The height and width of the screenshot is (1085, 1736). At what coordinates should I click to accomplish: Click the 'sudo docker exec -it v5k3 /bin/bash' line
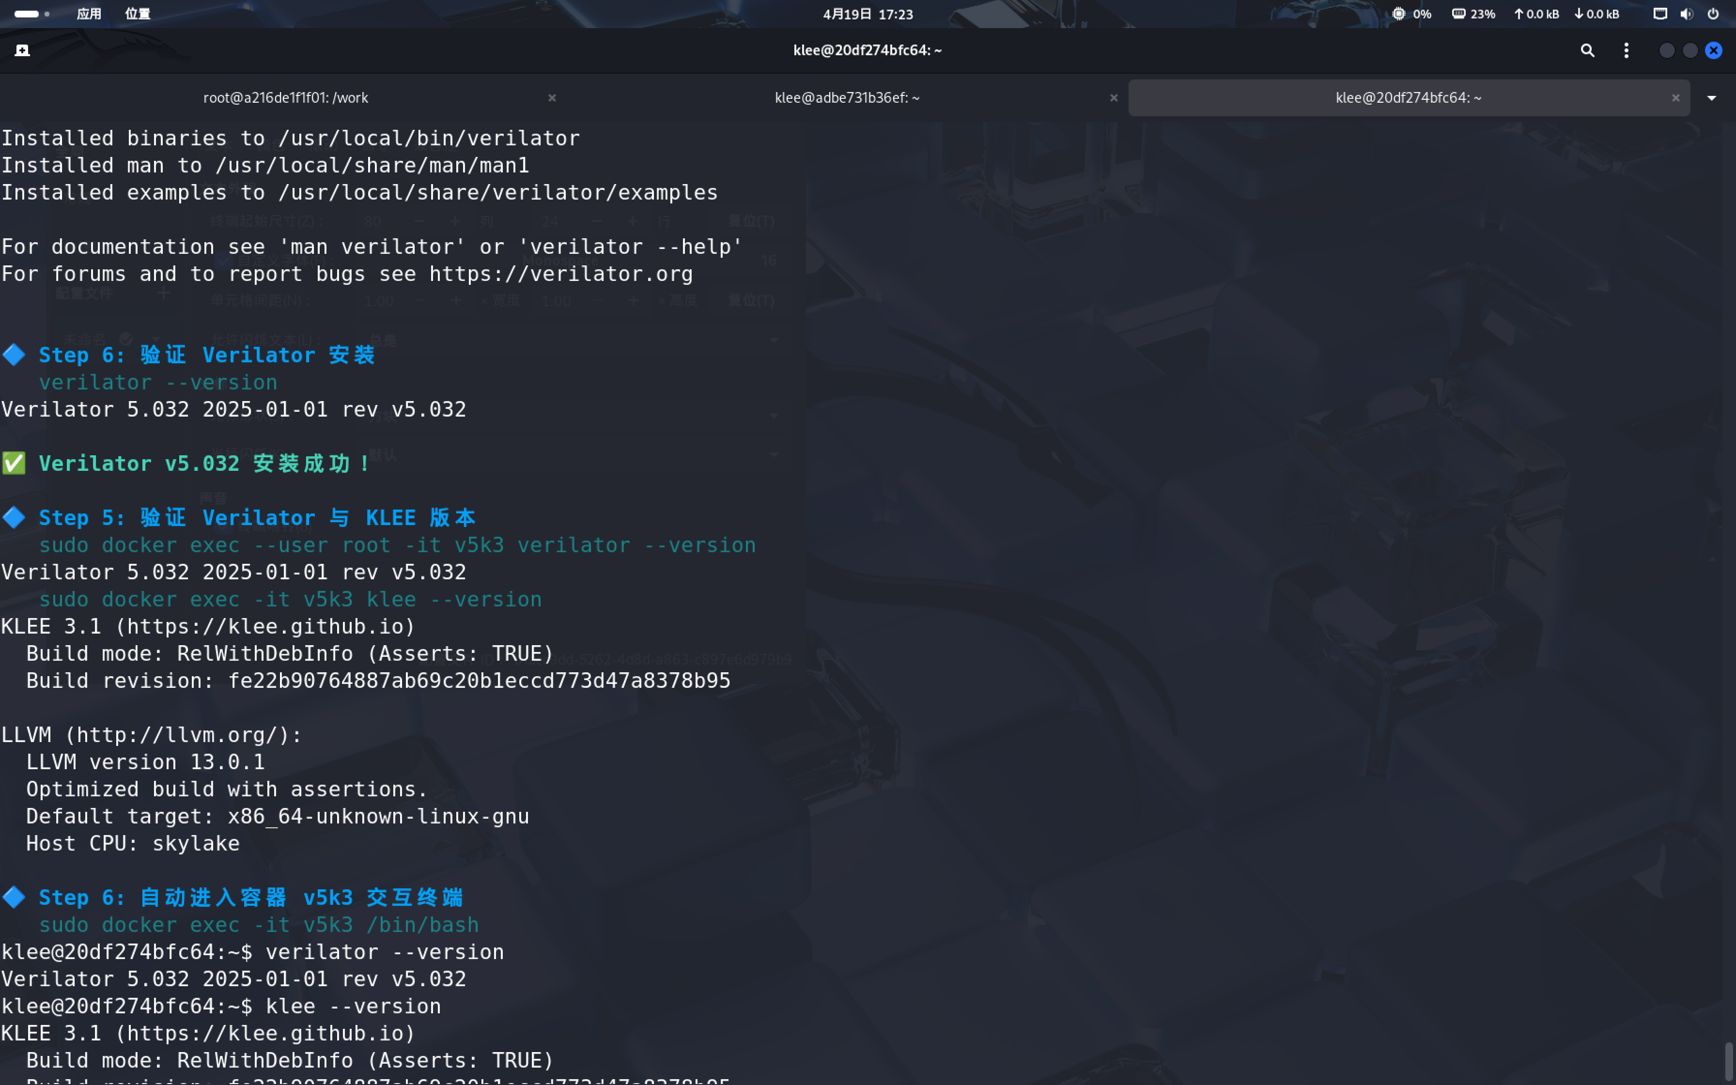pyautogui.click(x=259, y=924)
